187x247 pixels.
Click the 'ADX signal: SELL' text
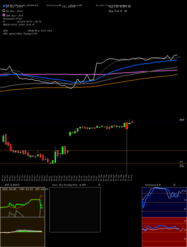click(x=13, y=34)
